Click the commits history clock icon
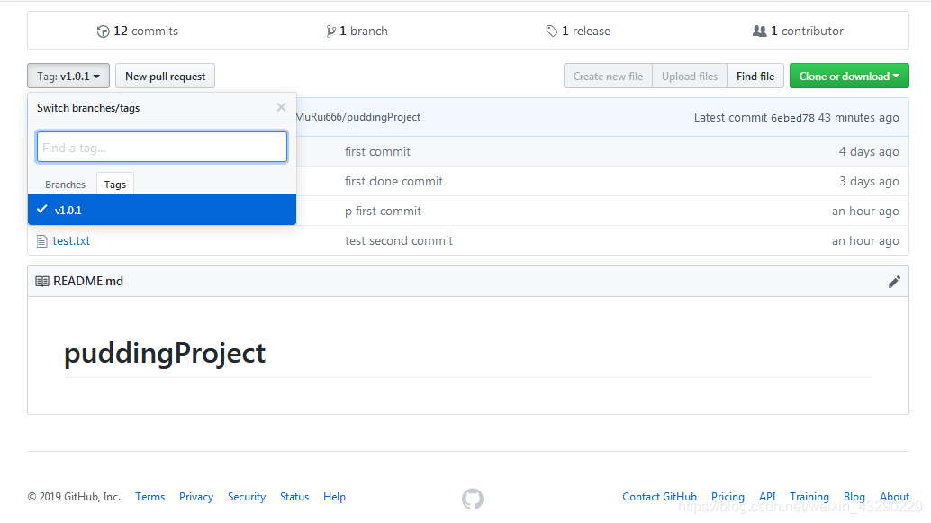931x523 pixels. tap(103, 32)
